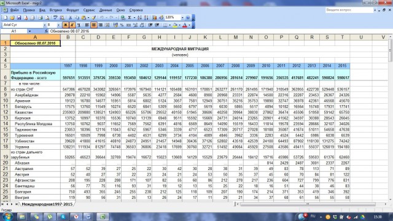This screenshot has width=393, height=221.
Task: Toggle underline formatting (Ч)
Action: tap(79, 25)
